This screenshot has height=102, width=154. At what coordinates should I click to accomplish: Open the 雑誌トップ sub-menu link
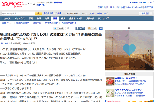(7, 23)
